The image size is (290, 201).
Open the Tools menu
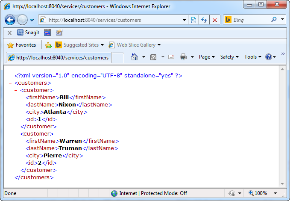pos(253,57)
